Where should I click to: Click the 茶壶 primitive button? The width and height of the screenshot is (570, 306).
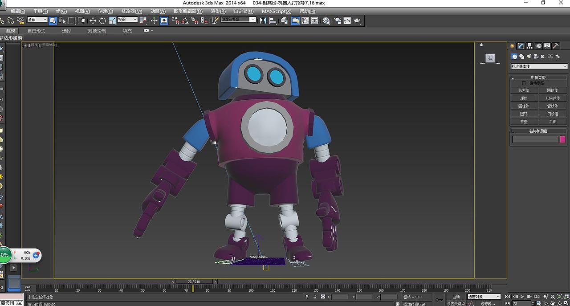point(524,122)
